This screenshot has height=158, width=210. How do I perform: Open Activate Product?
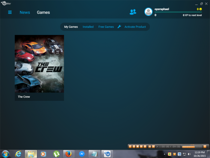[135, 27]
